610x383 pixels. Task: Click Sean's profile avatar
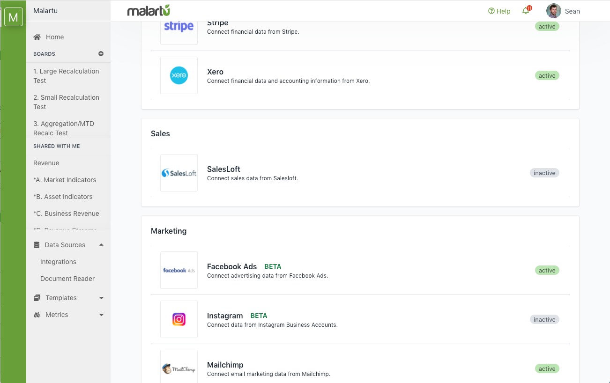click(x=553, y=11)
